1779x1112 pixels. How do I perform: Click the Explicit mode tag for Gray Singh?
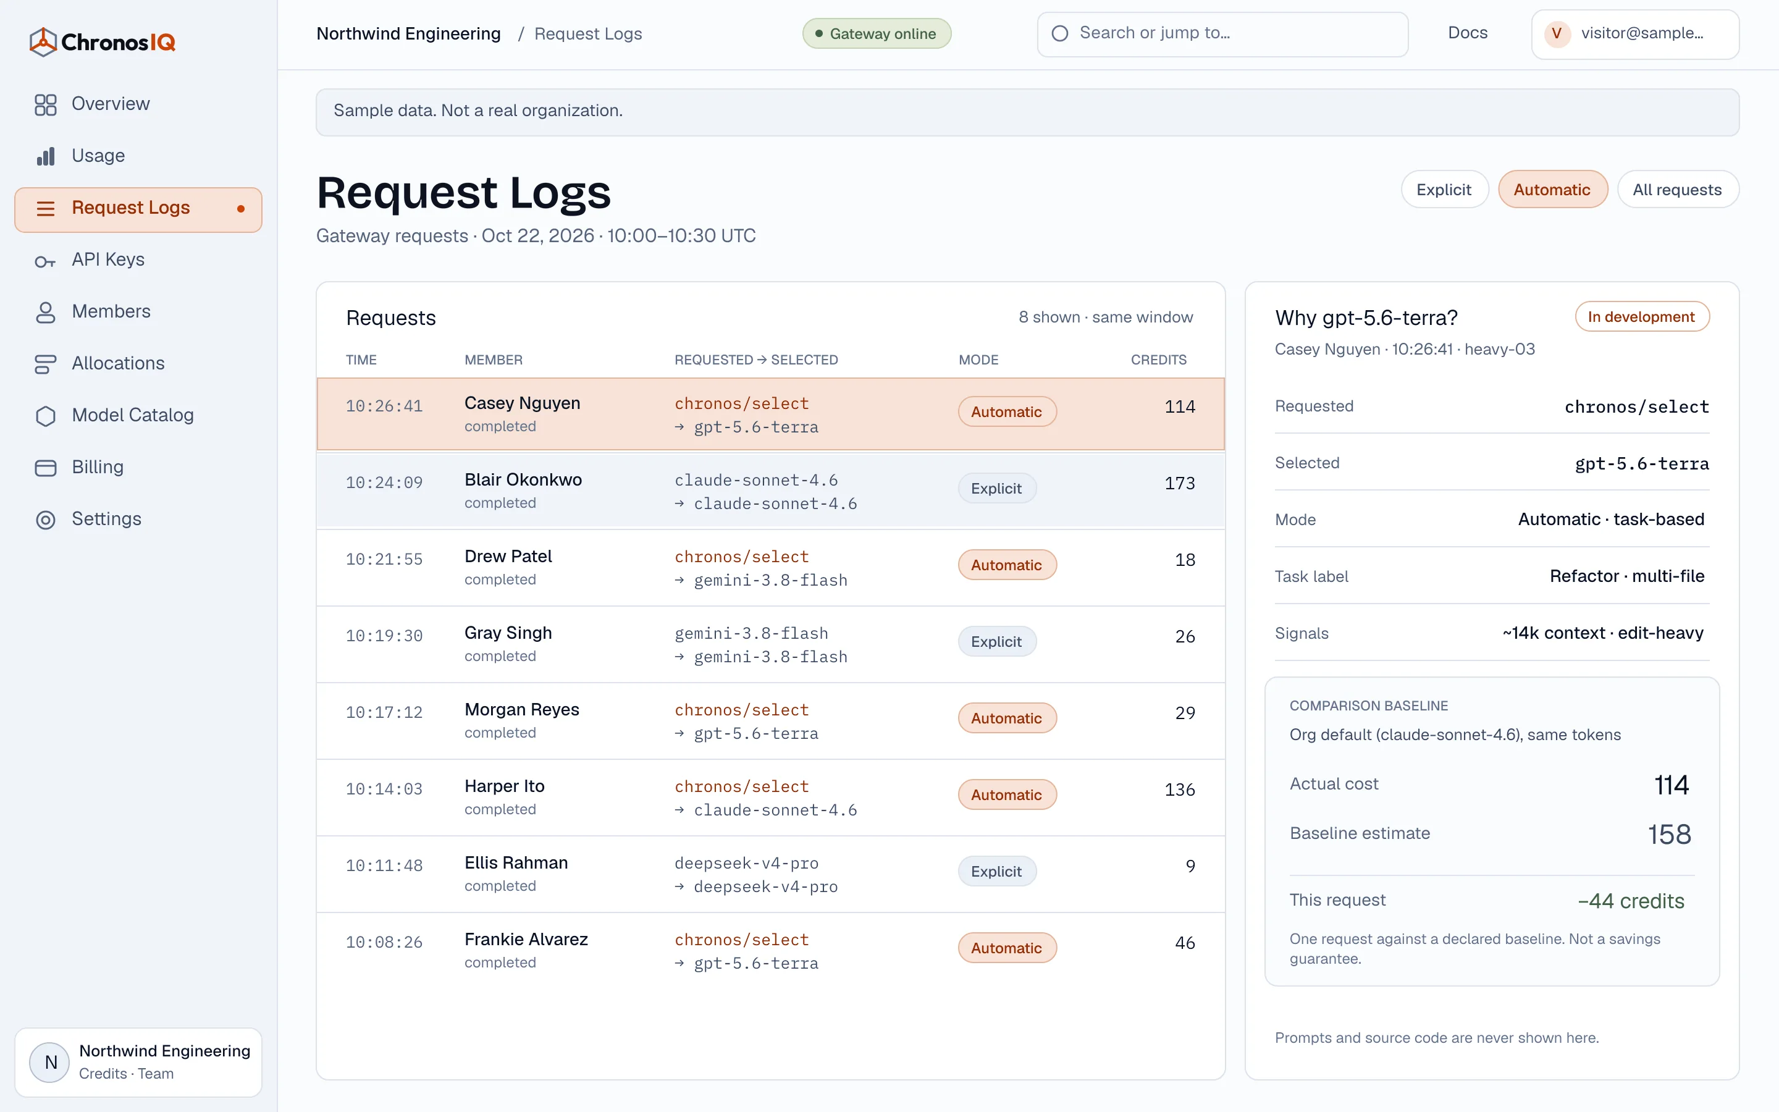pyautogui.click(x=997, y=641)
